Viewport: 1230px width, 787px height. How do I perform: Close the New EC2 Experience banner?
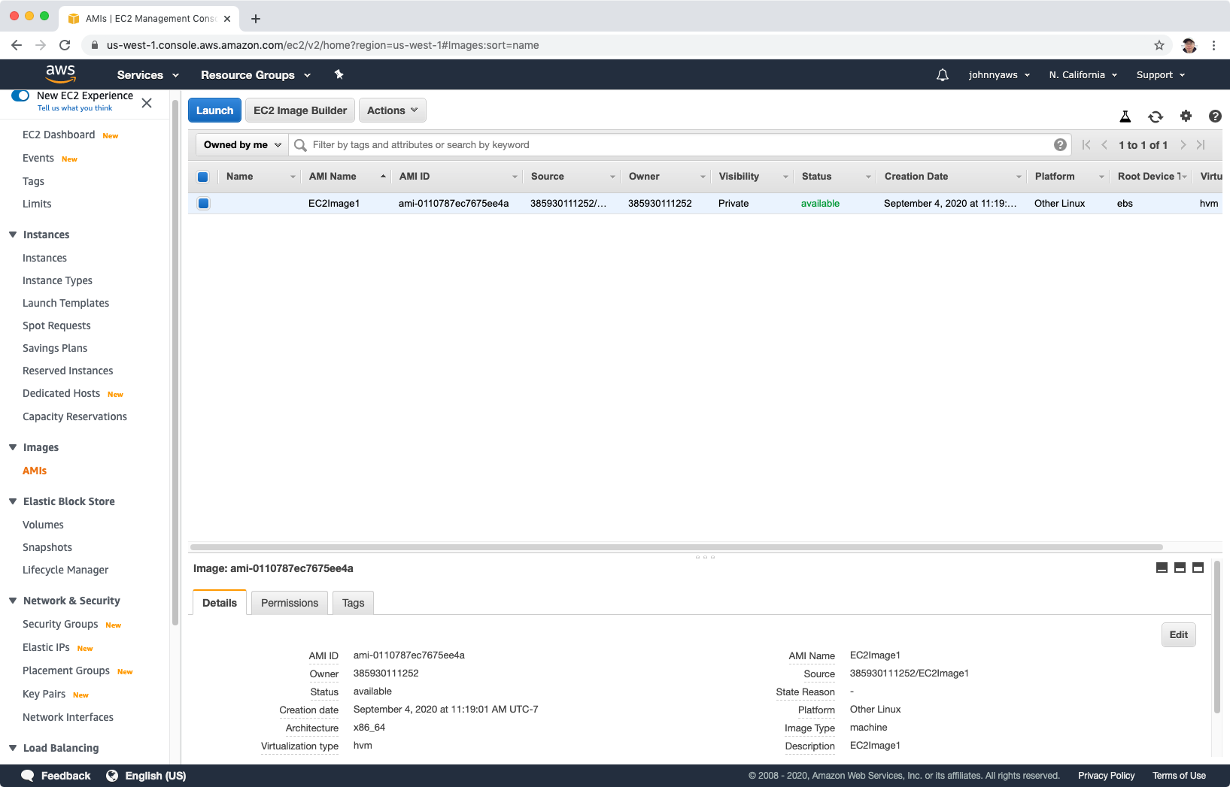coord(147,103)
